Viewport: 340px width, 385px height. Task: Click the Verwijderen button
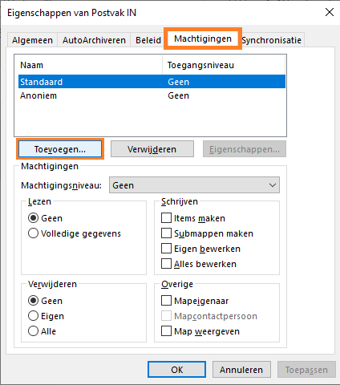152,149
